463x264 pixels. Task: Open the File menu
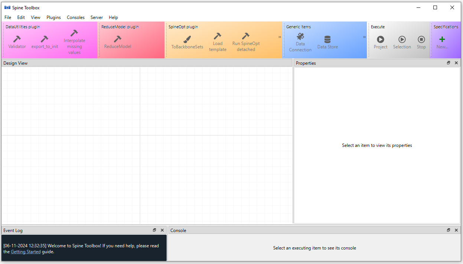(x=8, y=17)
